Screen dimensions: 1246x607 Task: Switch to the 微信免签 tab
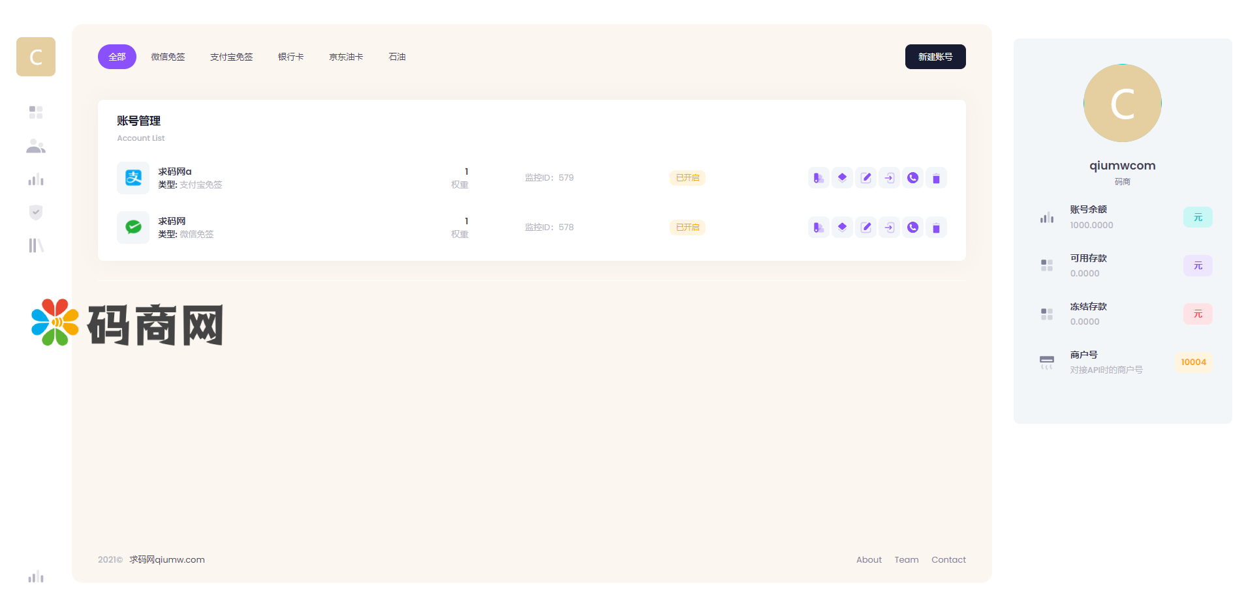[168, 57]
